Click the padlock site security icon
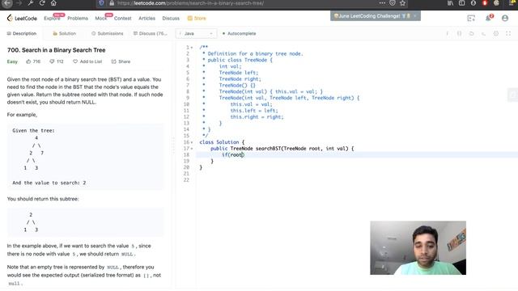Image resolution: width=518 pixels, height=291 pixels. pyautogui.click(x=112, y=3)
